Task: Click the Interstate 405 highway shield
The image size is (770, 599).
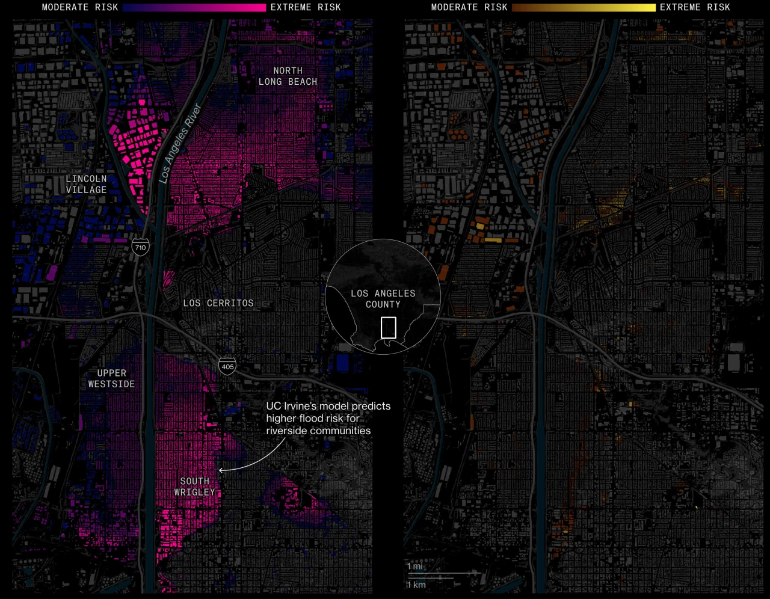Action: click(x=227, y=366)
